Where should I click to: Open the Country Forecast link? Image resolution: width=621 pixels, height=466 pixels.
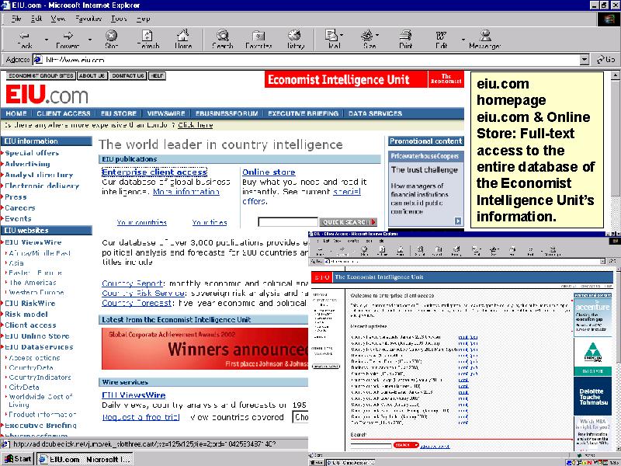click(137, 303)
